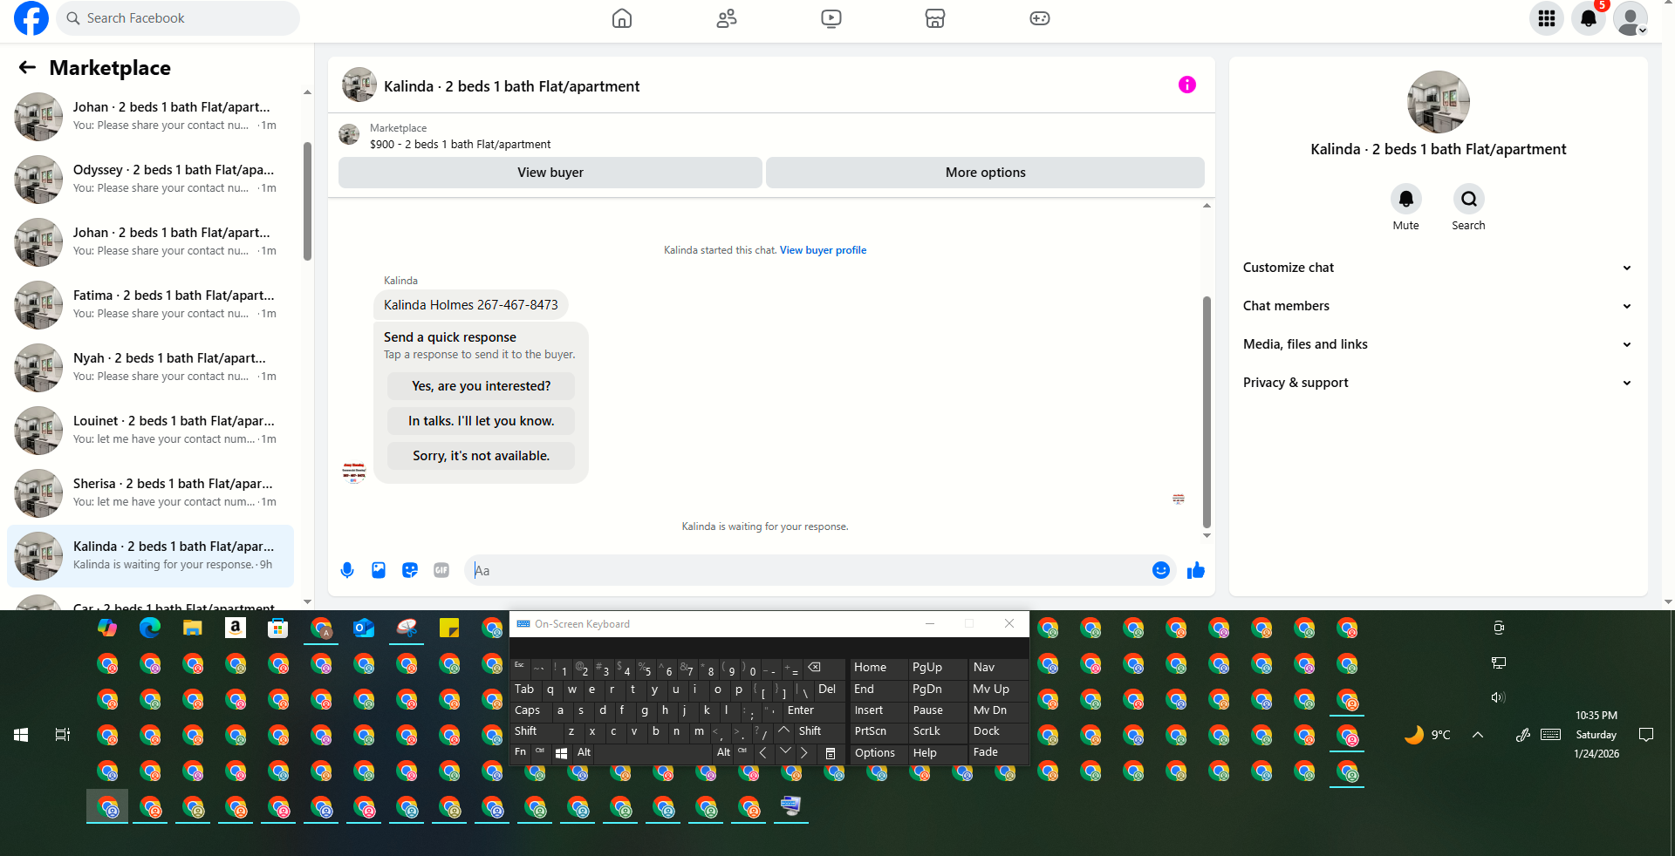Click the message thread scrollbar
Viewport: 1675px width, 856px height.
1207,411
